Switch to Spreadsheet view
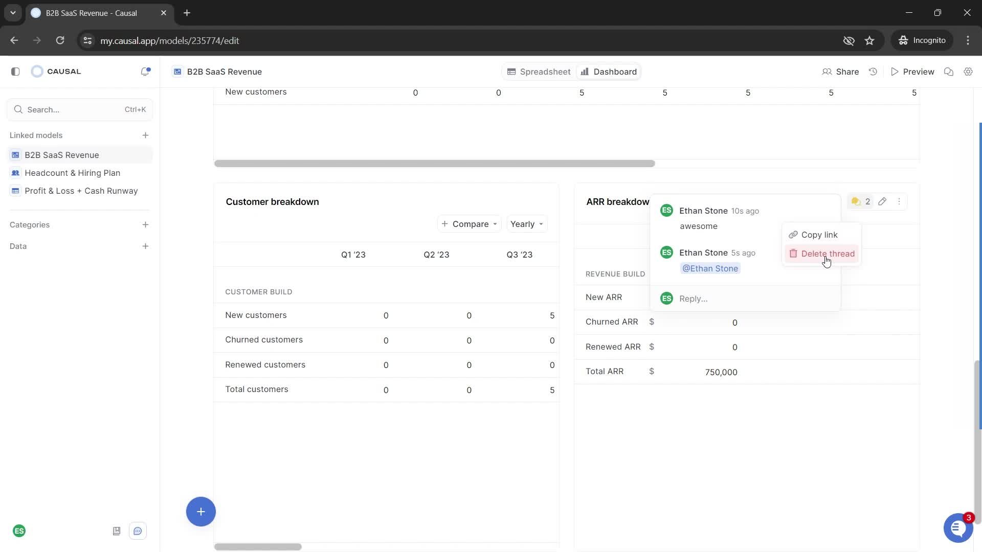982x552 pixels. point(539,72)
